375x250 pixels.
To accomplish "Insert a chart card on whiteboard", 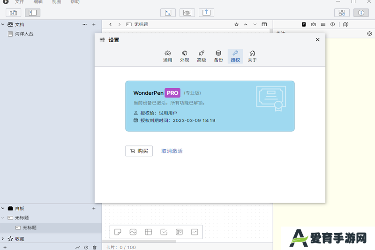I will pyautogui.click(x=195, y=232).
